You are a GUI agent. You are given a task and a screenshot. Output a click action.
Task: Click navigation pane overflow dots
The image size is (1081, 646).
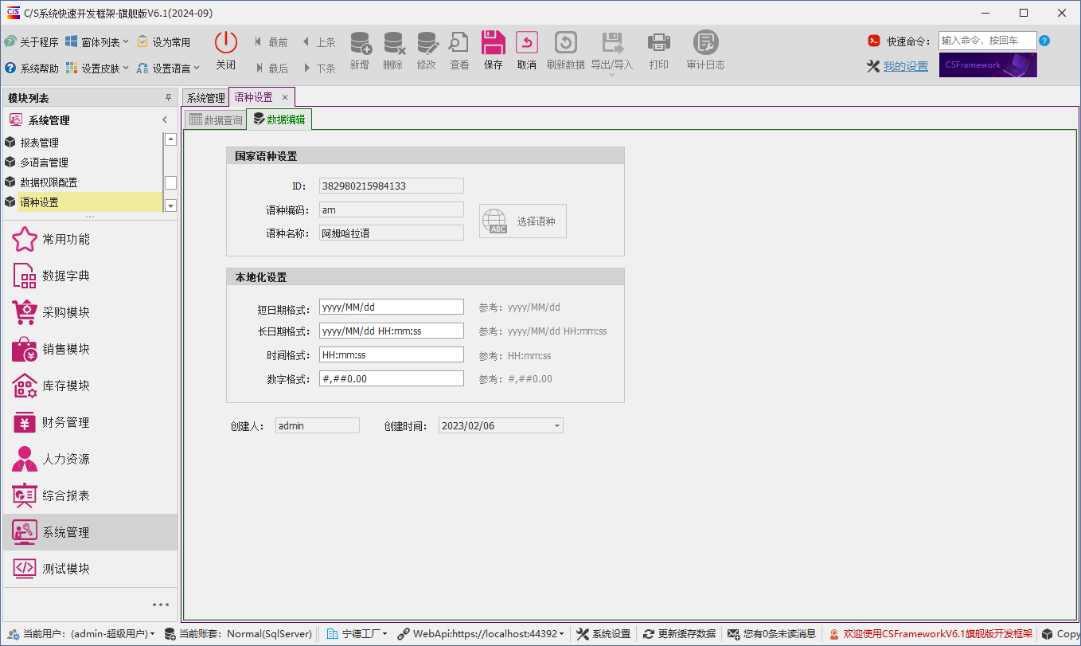[x=161, y=605]
